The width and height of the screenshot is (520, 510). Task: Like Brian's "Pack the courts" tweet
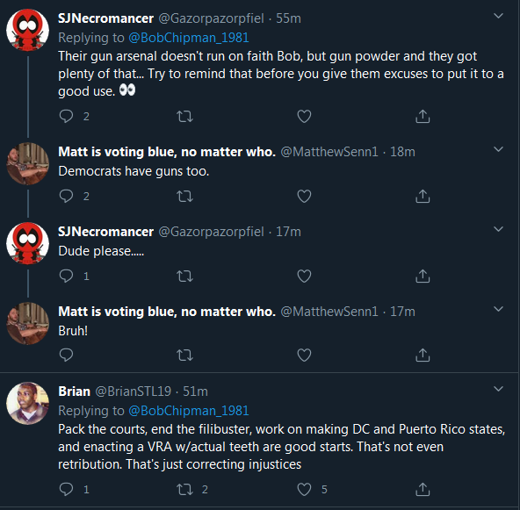click(304, 490)
